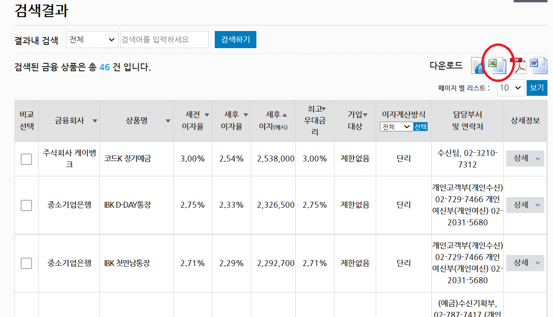Download results via Internet Explorer icon

click(x=478, y=66)
